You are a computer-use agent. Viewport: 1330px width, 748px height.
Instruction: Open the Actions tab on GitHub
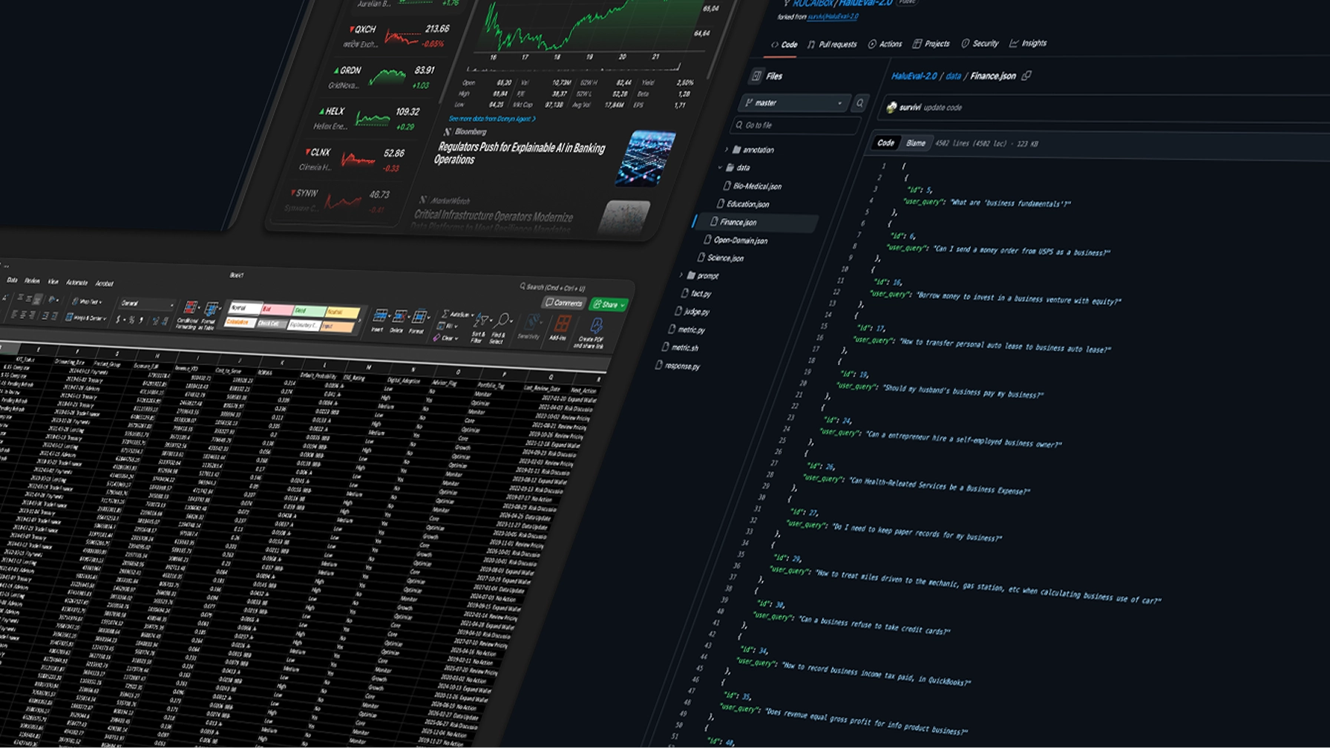[x=885, y=44]
